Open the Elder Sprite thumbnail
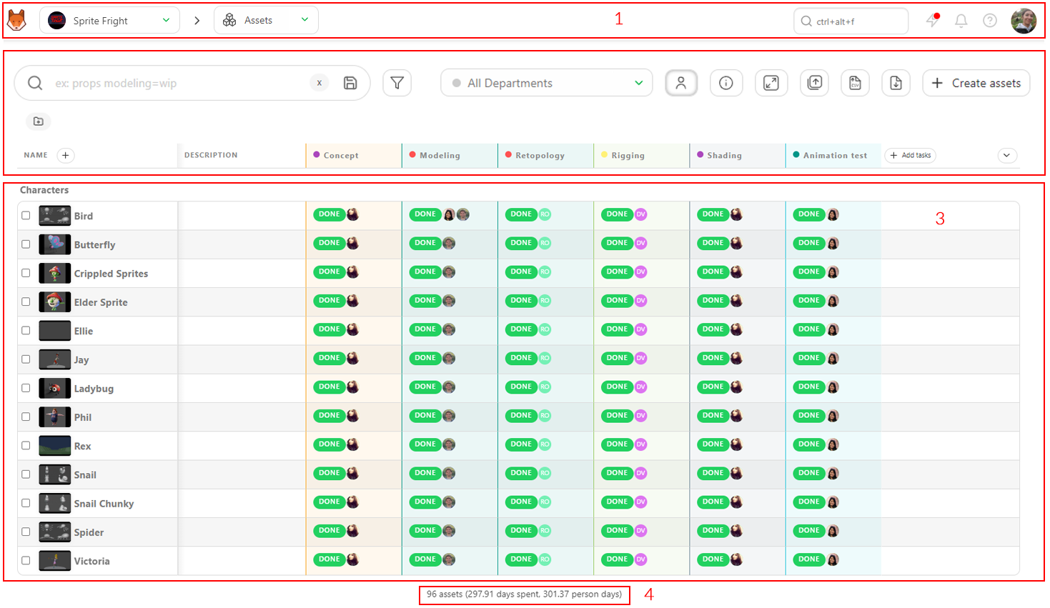The width and height of the screenshot is (1050, 608). 55,301
